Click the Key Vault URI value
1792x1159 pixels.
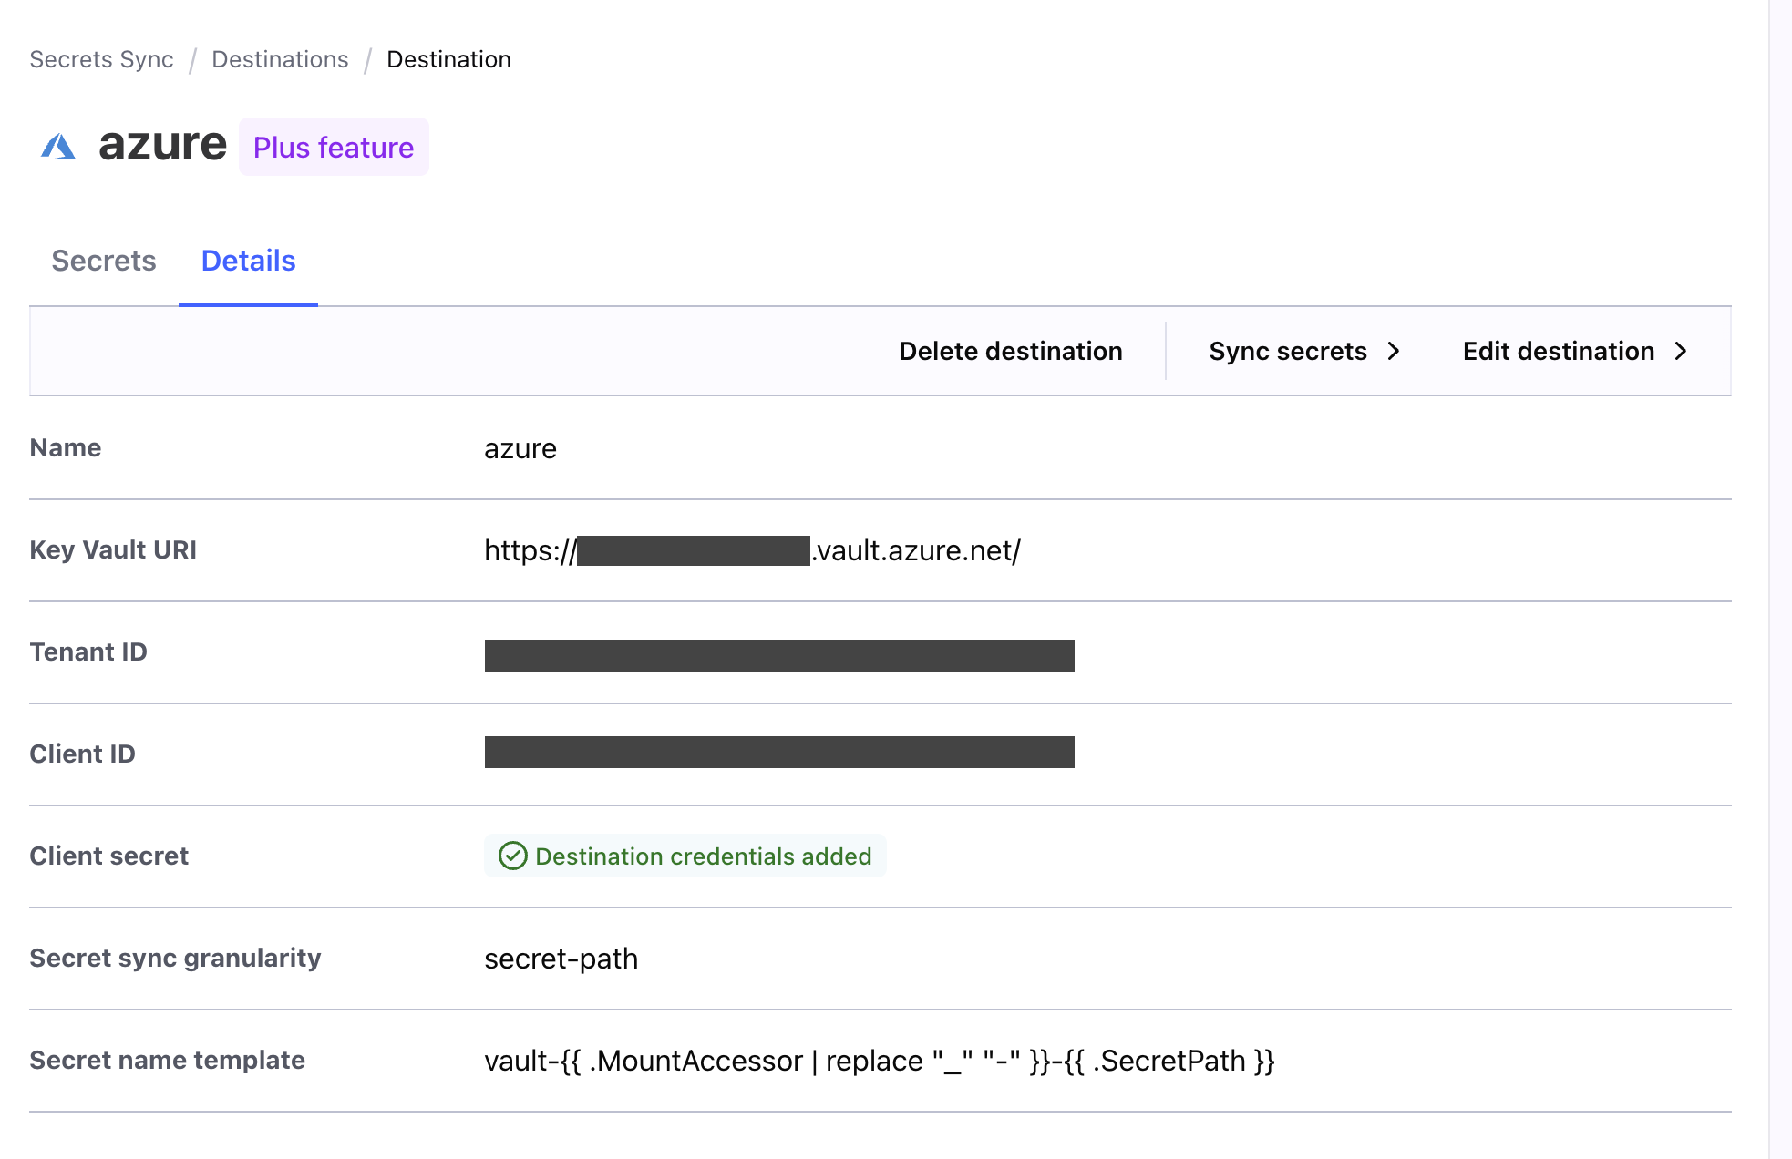point(752,550)
